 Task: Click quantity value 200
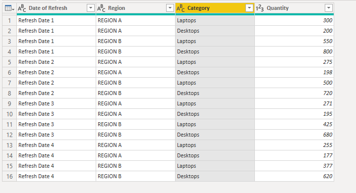(x=328, y=31)
